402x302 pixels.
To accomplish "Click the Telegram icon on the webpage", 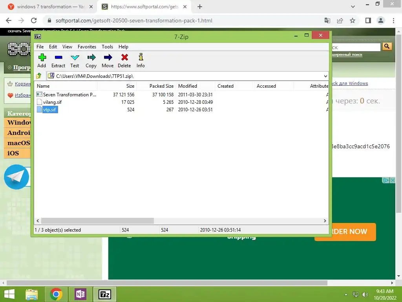I will [16, 177].
